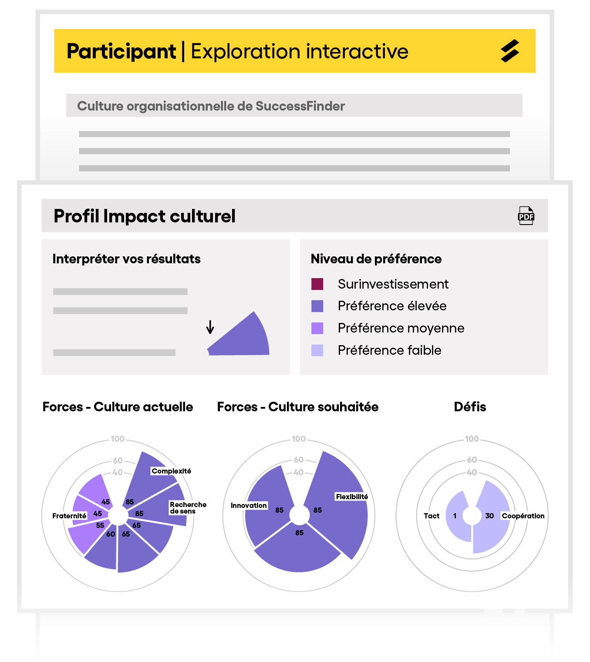The image size is (590, 662).
Task: Click the Flexibilité segment label
Action: pos(352,497)
